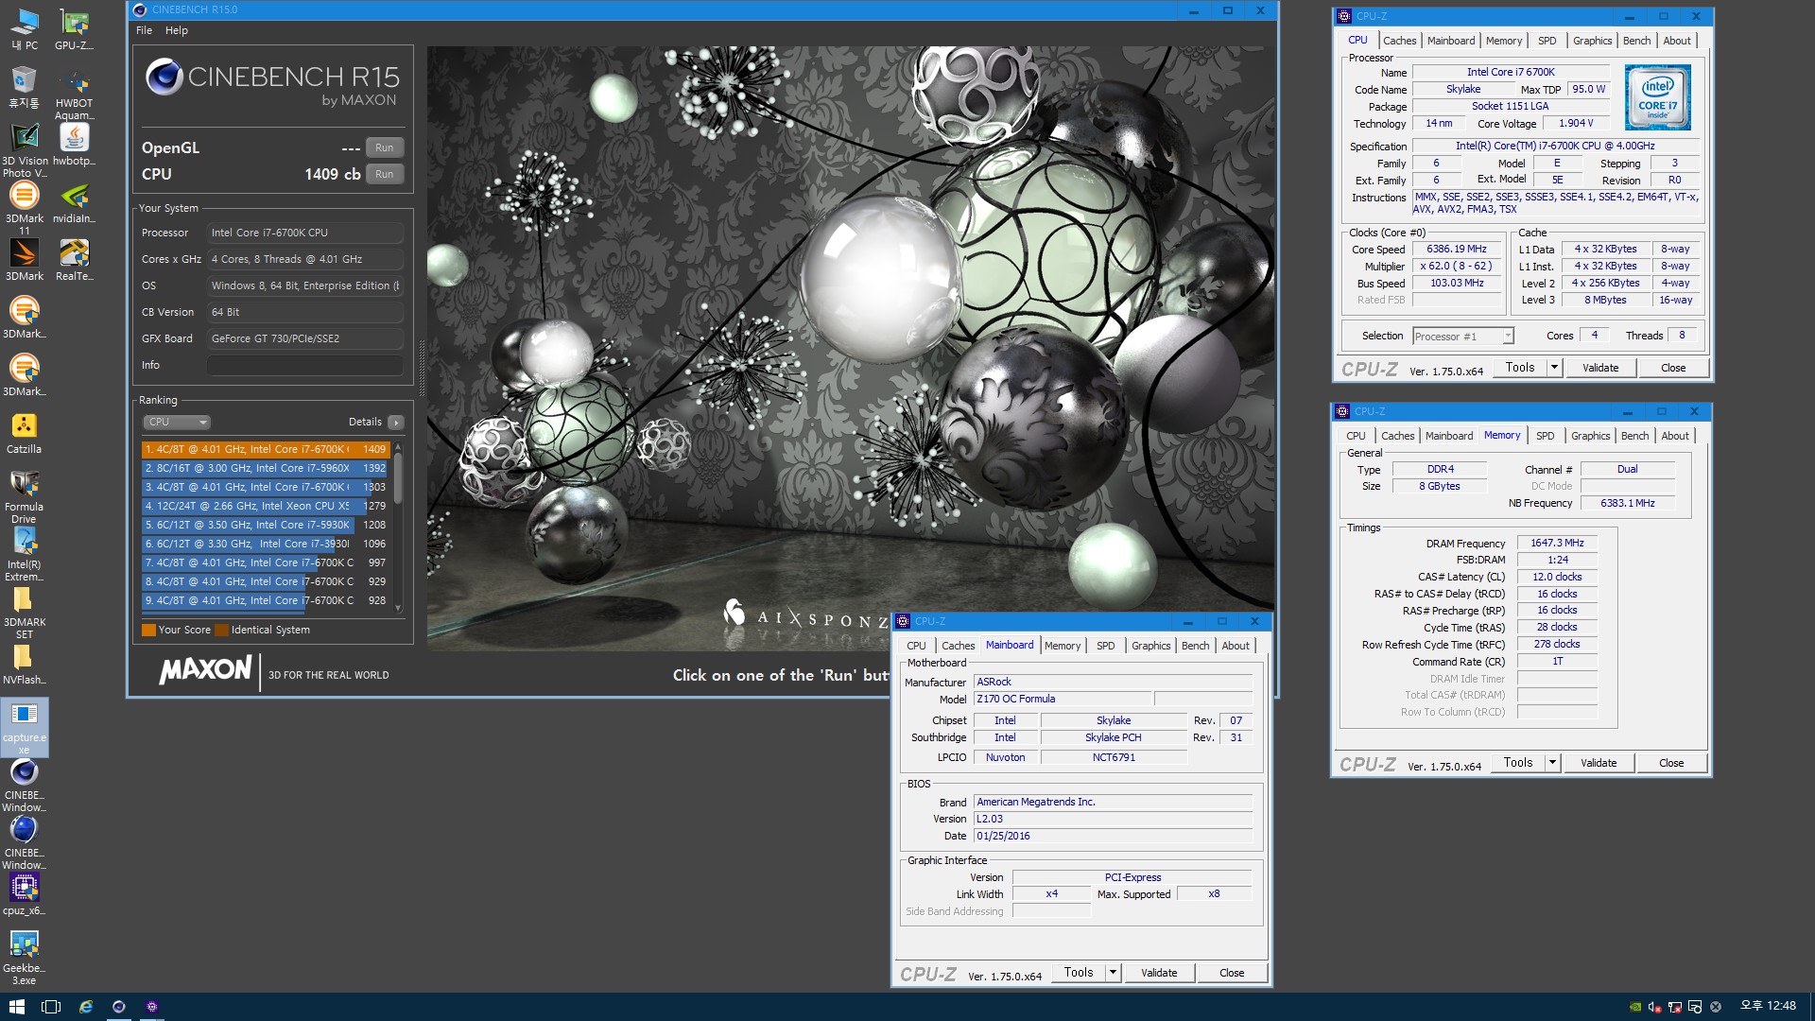Open the Formula Drive desktop icon

pyautogui.click(x=24, y=495)
